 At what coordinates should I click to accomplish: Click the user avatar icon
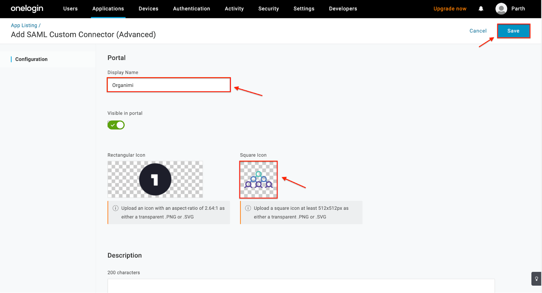[x=501, y=9]
